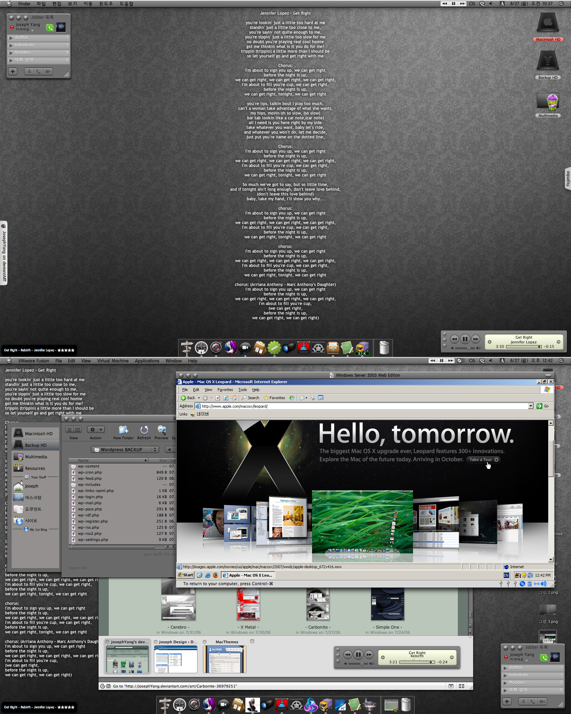Click the Stop icon in Internet Explorer toolbar

pos(218,398)
